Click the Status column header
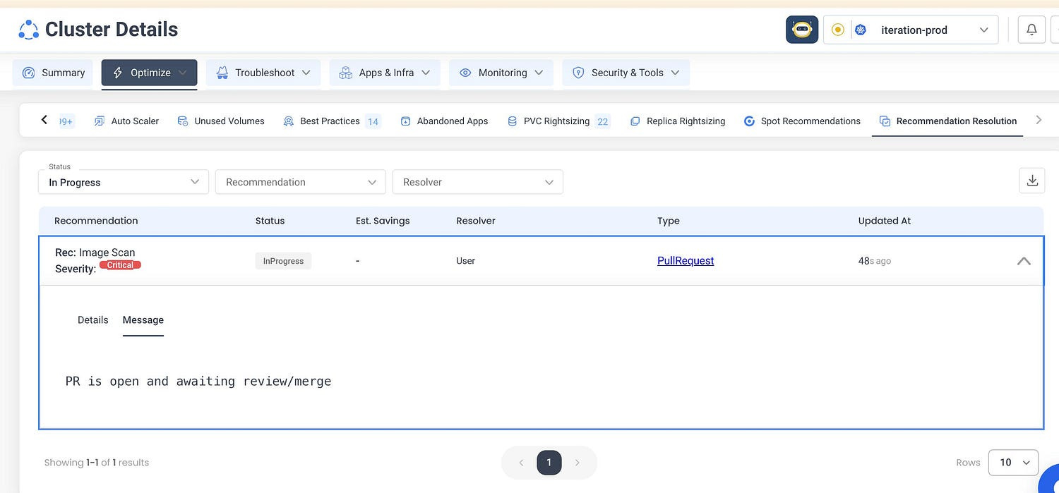 tap(270, 221)
